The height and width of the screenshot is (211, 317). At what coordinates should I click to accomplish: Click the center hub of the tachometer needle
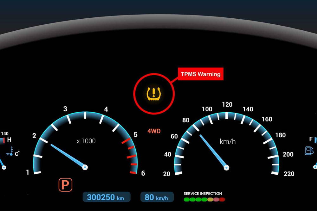coord(85,167)
